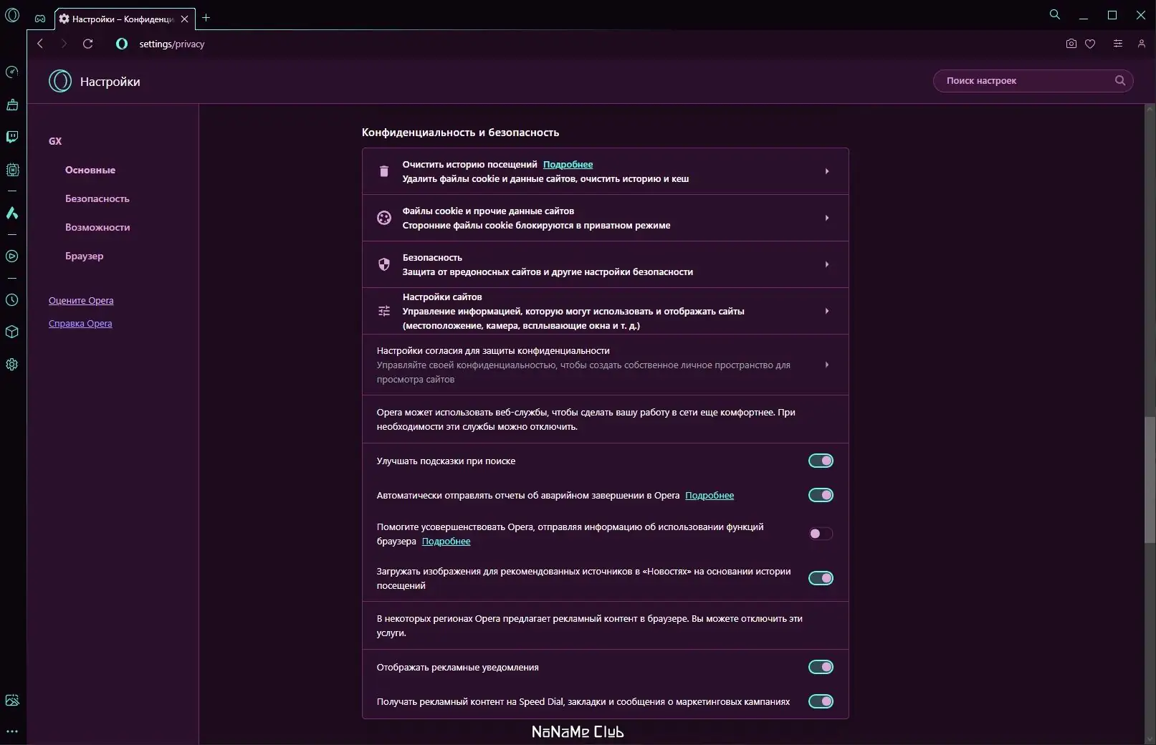Click the sidebar Settings gear icon

coord(12,365)
